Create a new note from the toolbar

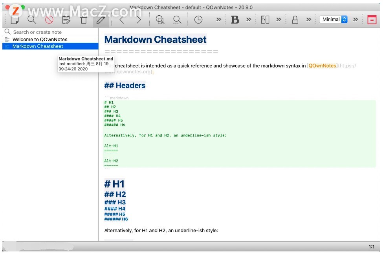pyautogui.click(x=15, y=20)
